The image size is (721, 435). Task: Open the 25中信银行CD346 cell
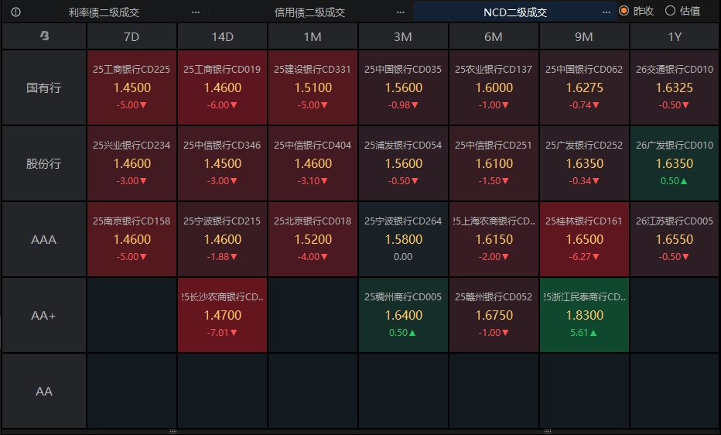[222, 163]
